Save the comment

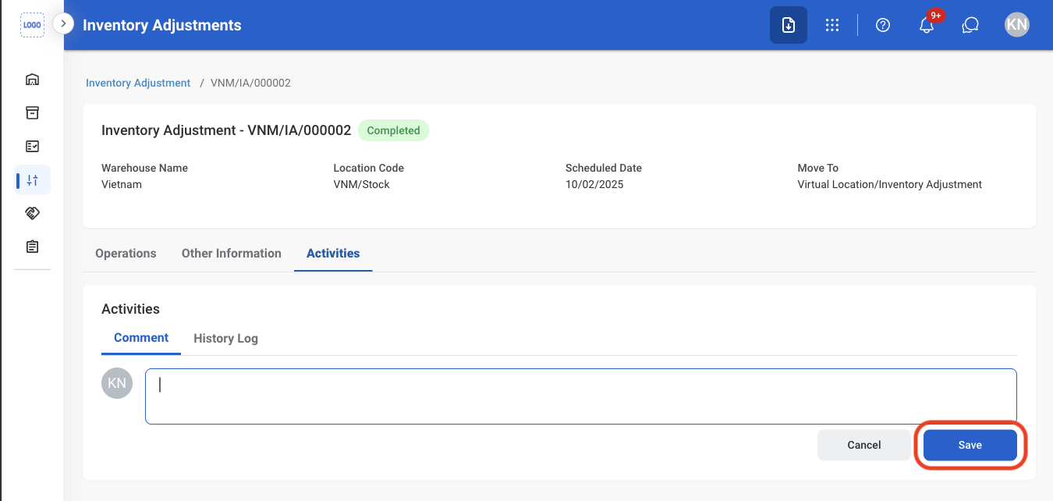coord(970,445)
